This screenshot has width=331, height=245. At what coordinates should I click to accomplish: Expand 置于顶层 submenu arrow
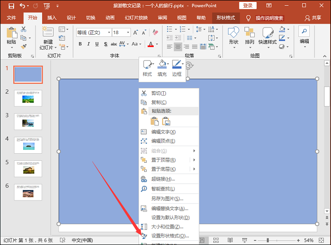click(194, 160)
